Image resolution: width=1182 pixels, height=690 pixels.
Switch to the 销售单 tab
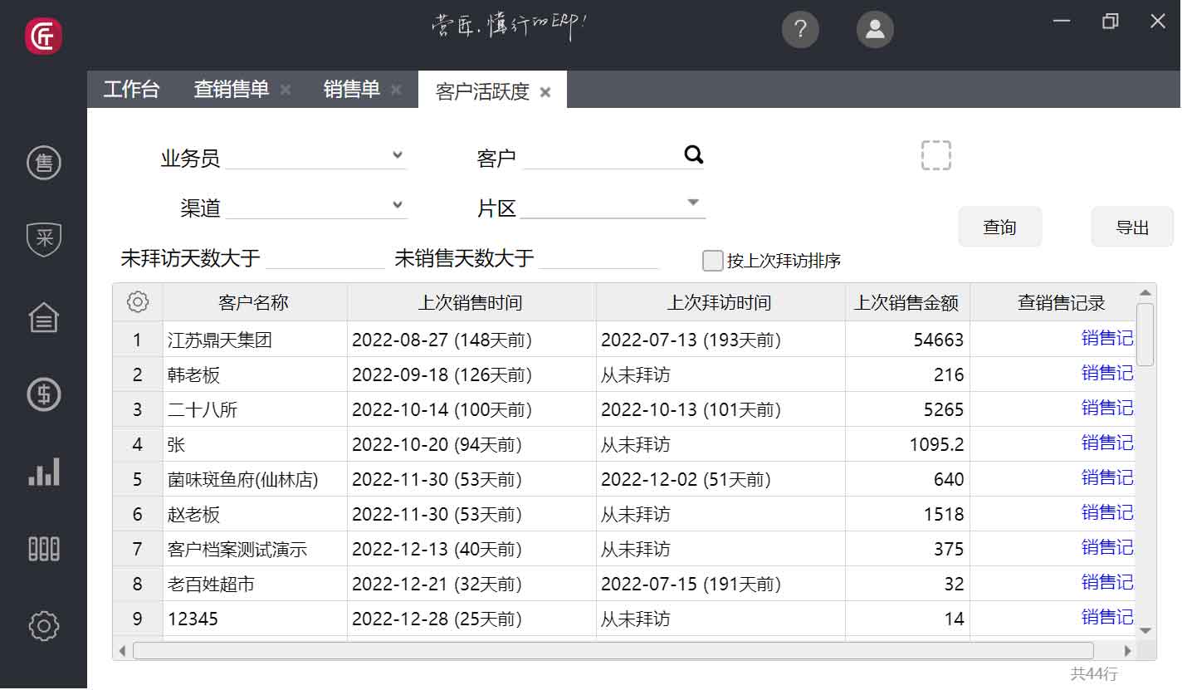tap(352, 90)
